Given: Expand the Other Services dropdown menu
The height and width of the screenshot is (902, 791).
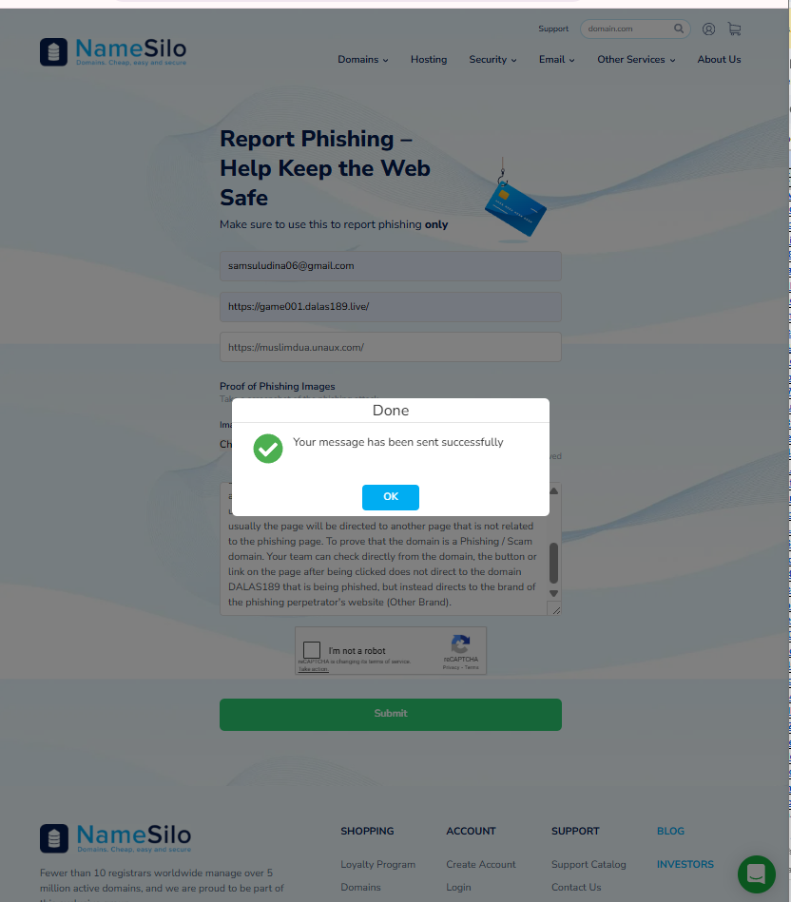Looking at the screenshot, I should coord(636,59).
